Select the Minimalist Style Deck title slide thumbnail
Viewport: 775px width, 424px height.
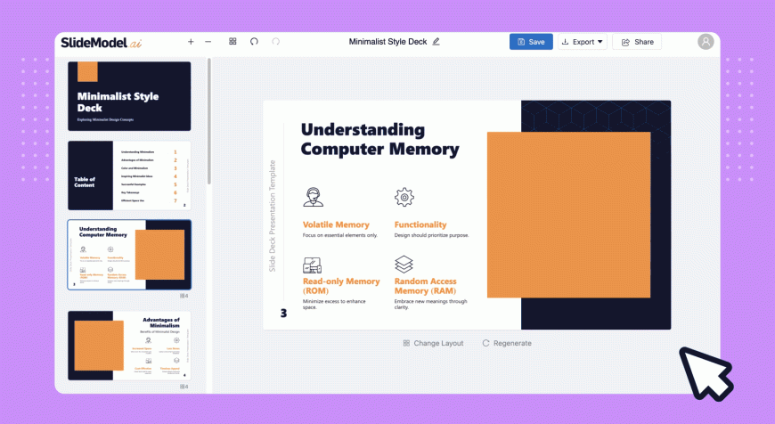coord(129,96)
